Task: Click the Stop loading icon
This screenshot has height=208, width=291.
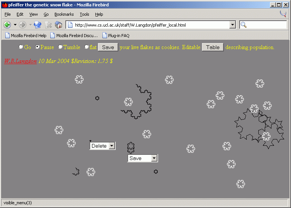Action: pos(48,25)
